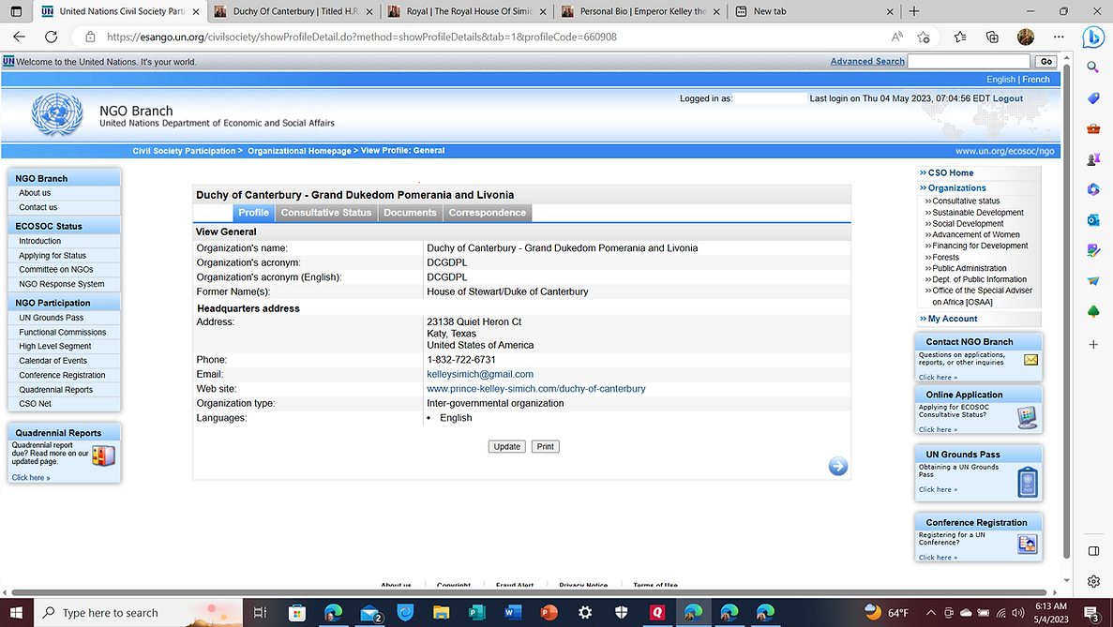Add this page to favorites star icon

click(x=923, y=37)
